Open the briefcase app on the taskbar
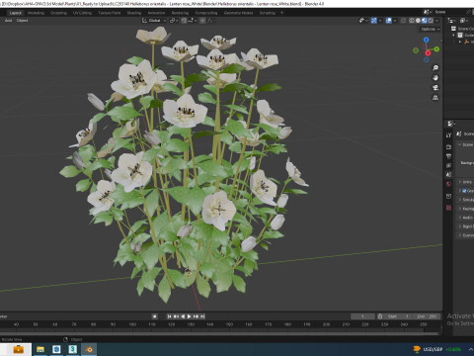Viewport: 474px width, 356px height. [18, 349]
